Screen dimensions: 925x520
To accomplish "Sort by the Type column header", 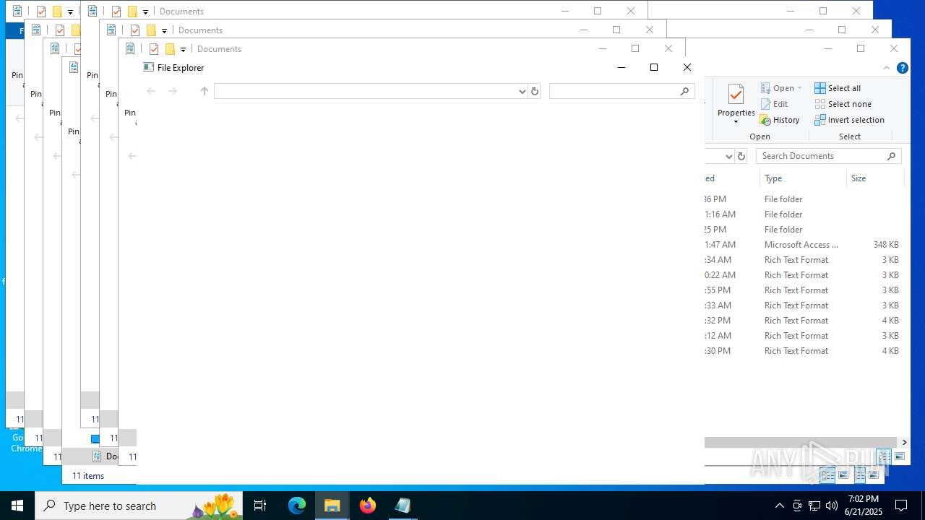I will coord(802,178).
